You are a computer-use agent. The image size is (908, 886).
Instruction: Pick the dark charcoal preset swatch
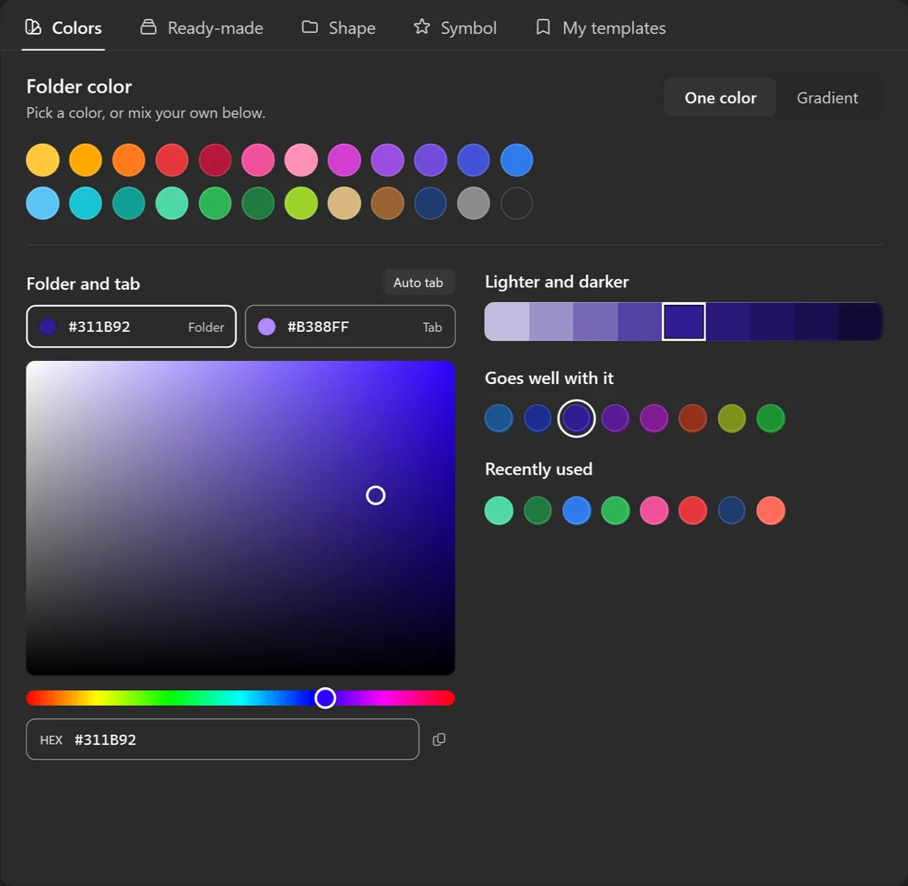(x=517, y=203)
